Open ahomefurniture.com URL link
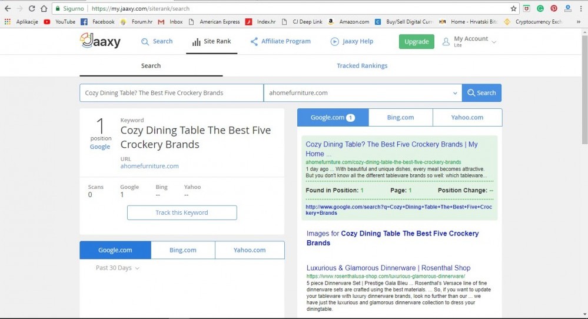 (150, 166)
